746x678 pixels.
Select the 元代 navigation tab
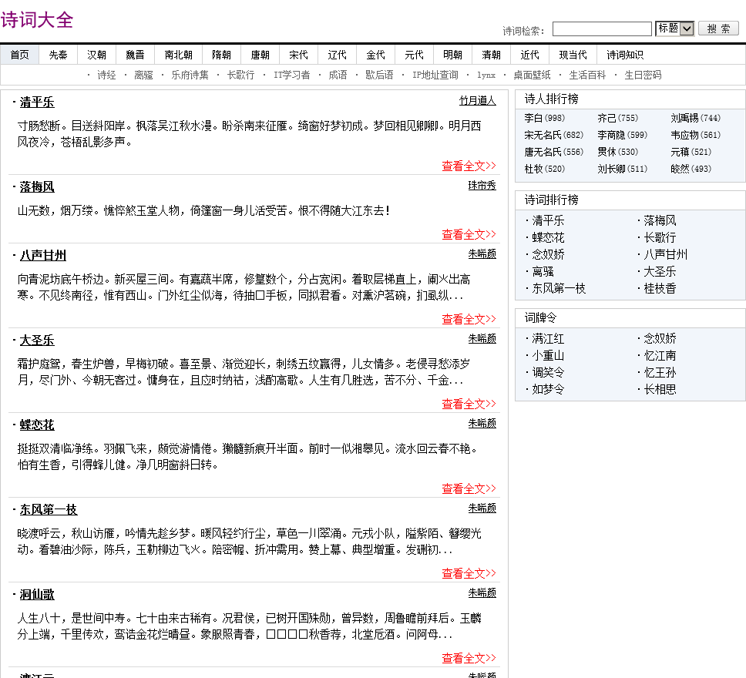[415, 55]
